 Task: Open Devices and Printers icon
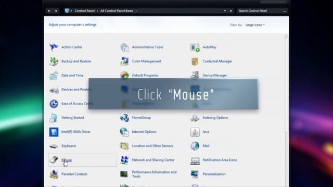coord(54,90)
